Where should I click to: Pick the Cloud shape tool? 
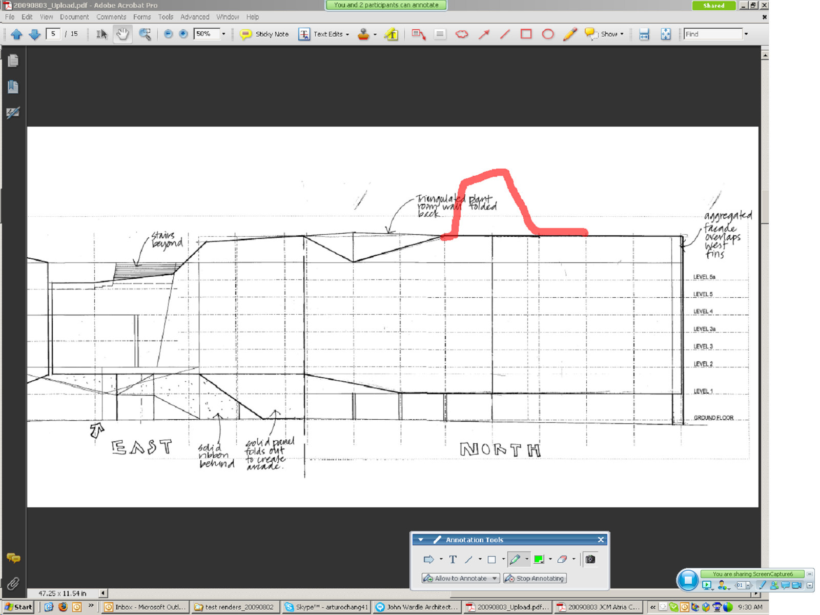tap(462, 34)
